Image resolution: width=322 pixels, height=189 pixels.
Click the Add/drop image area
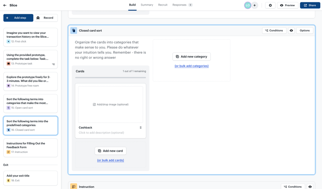[111, 105]
